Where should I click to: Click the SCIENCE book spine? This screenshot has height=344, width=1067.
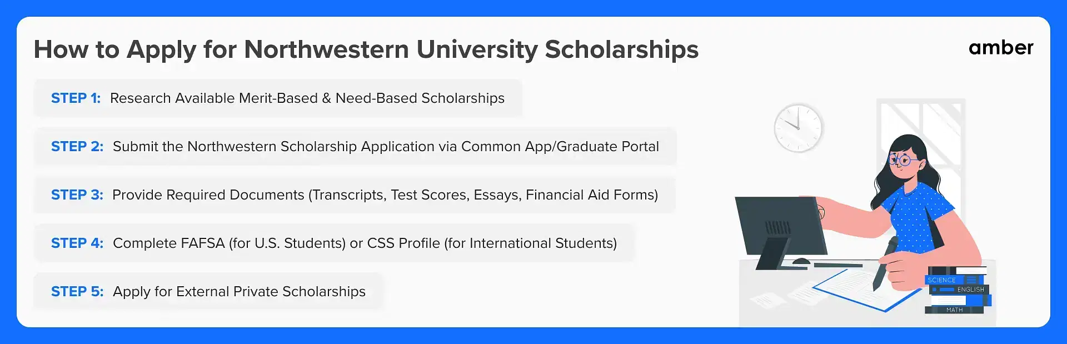tap(955, 280)
